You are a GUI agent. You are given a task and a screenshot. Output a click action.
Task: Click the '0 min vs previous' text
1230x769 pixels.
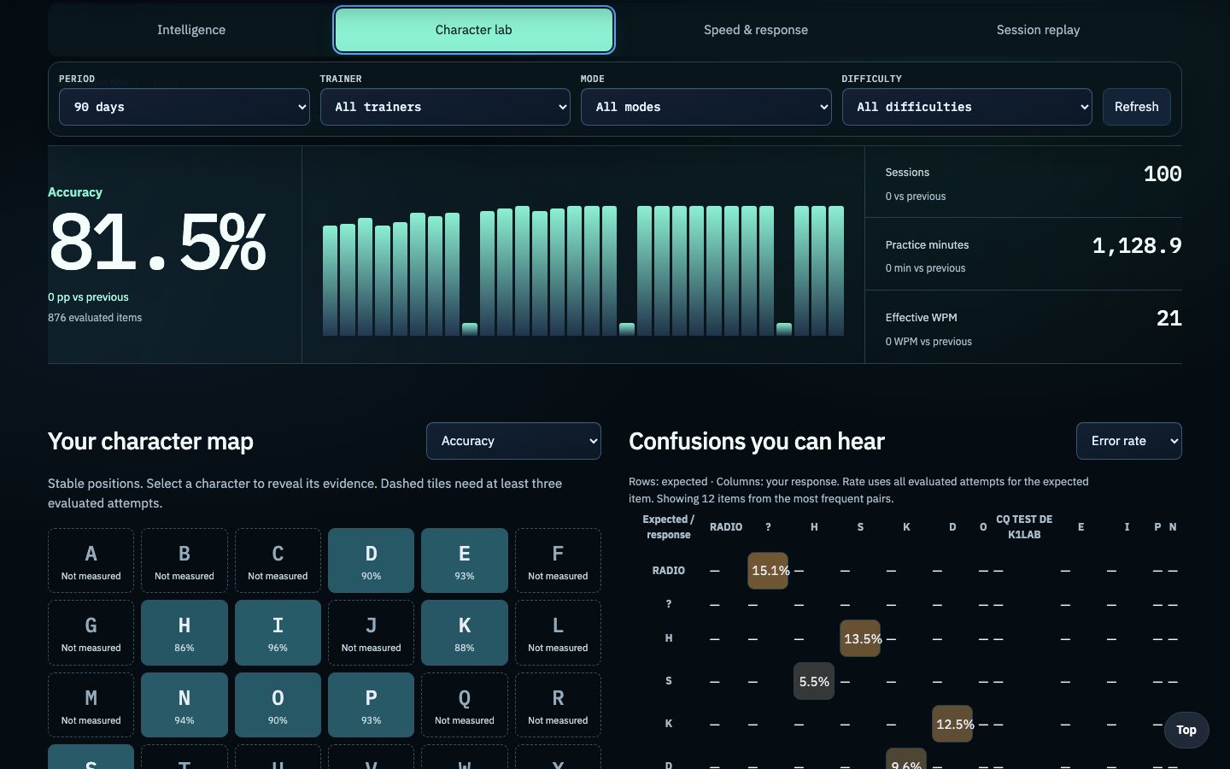[925, 268]
